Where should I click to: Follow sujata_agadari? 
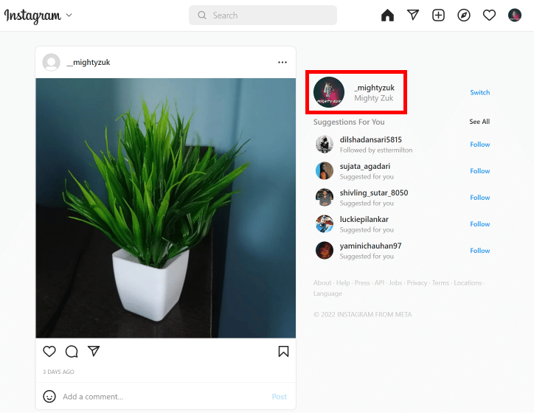tap(480, 171)
